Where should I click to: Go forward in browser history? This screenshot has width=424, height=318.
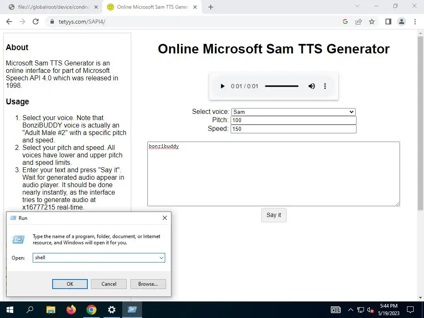[22, 22]
